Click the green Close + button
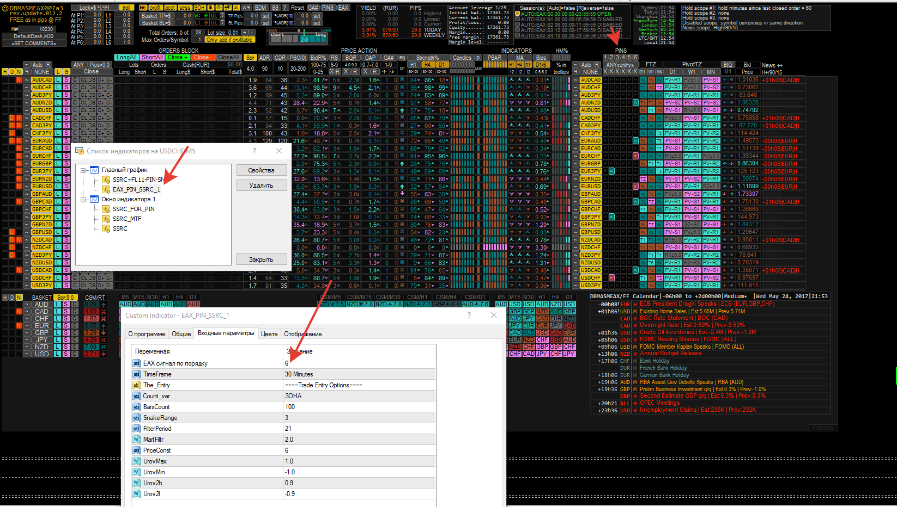897x507 pixels. pyautogui.click(x=178, y=57)
